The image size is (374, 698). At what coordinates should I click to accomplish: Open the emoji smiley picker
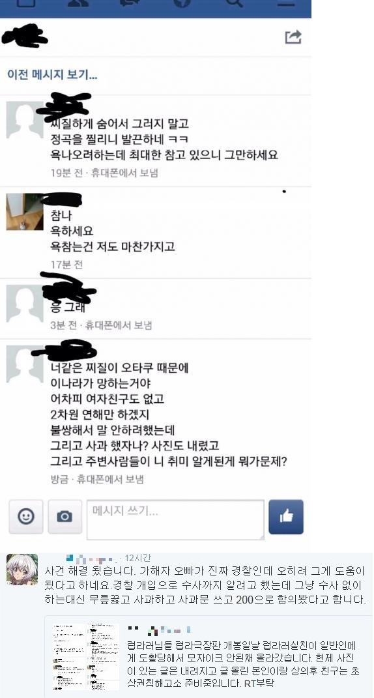[26, 516]
